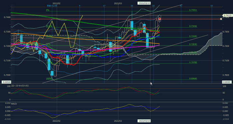Select time cycle marker 17
Screen dimensions: 233x124
pos(104,6)
